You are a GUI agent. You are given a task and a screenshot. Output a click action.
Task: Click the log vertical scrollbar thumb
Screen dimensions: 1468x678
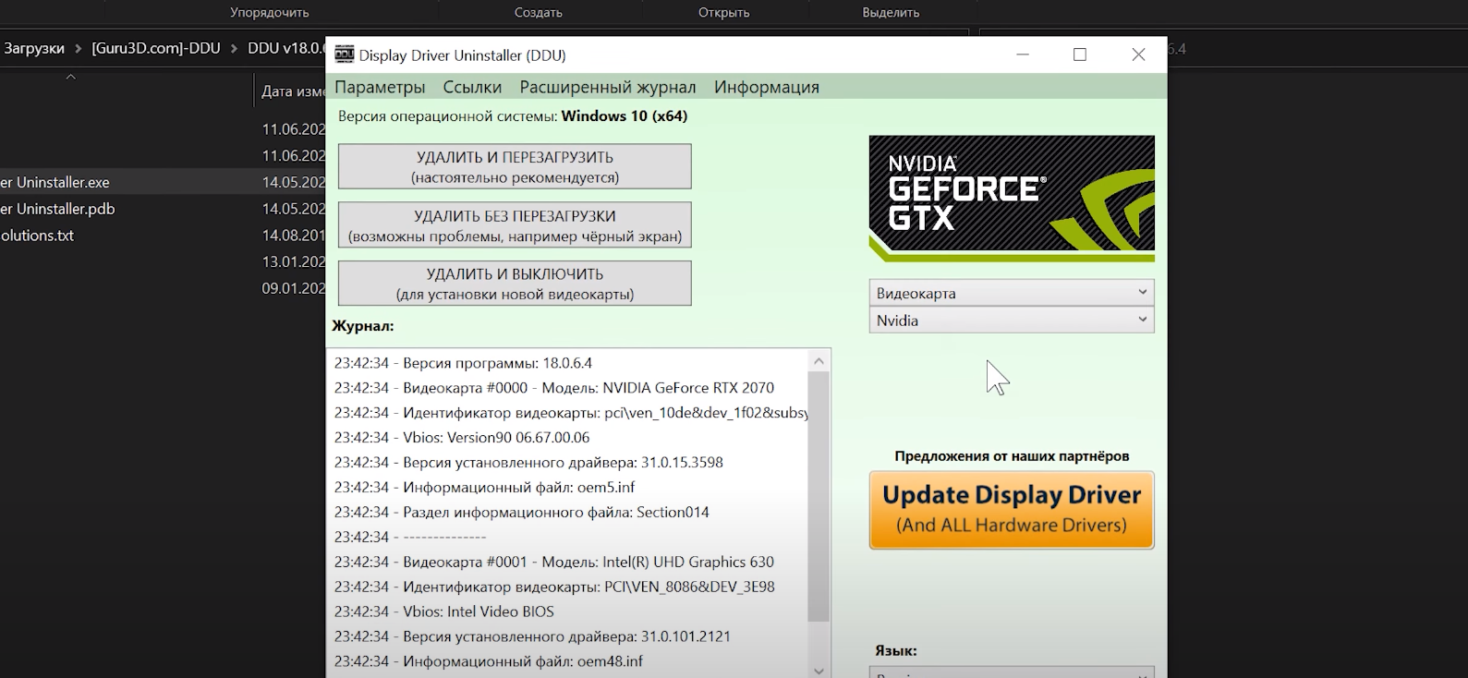coord(819,497)
